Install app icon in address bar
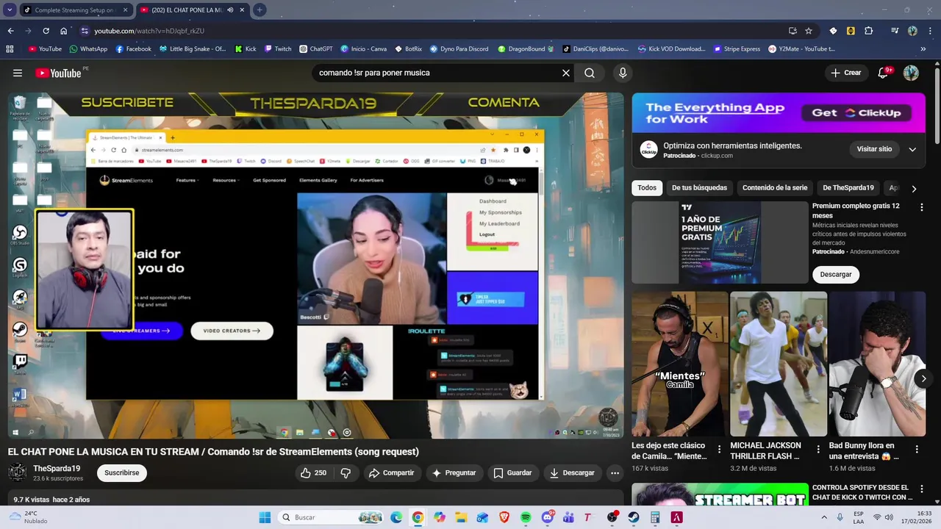This screenshot has width=941, height=529. (x=792, y=31)
